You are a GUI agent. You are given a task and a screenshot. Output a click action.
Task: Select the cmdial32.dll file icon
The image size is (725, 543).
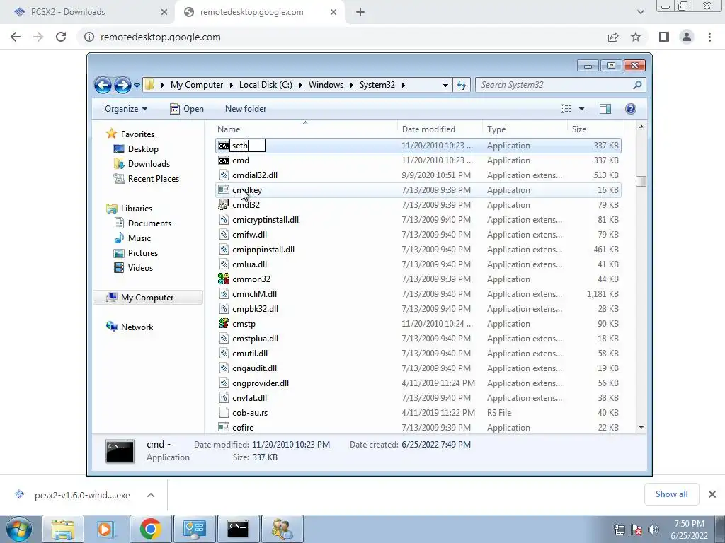point(224,175)
